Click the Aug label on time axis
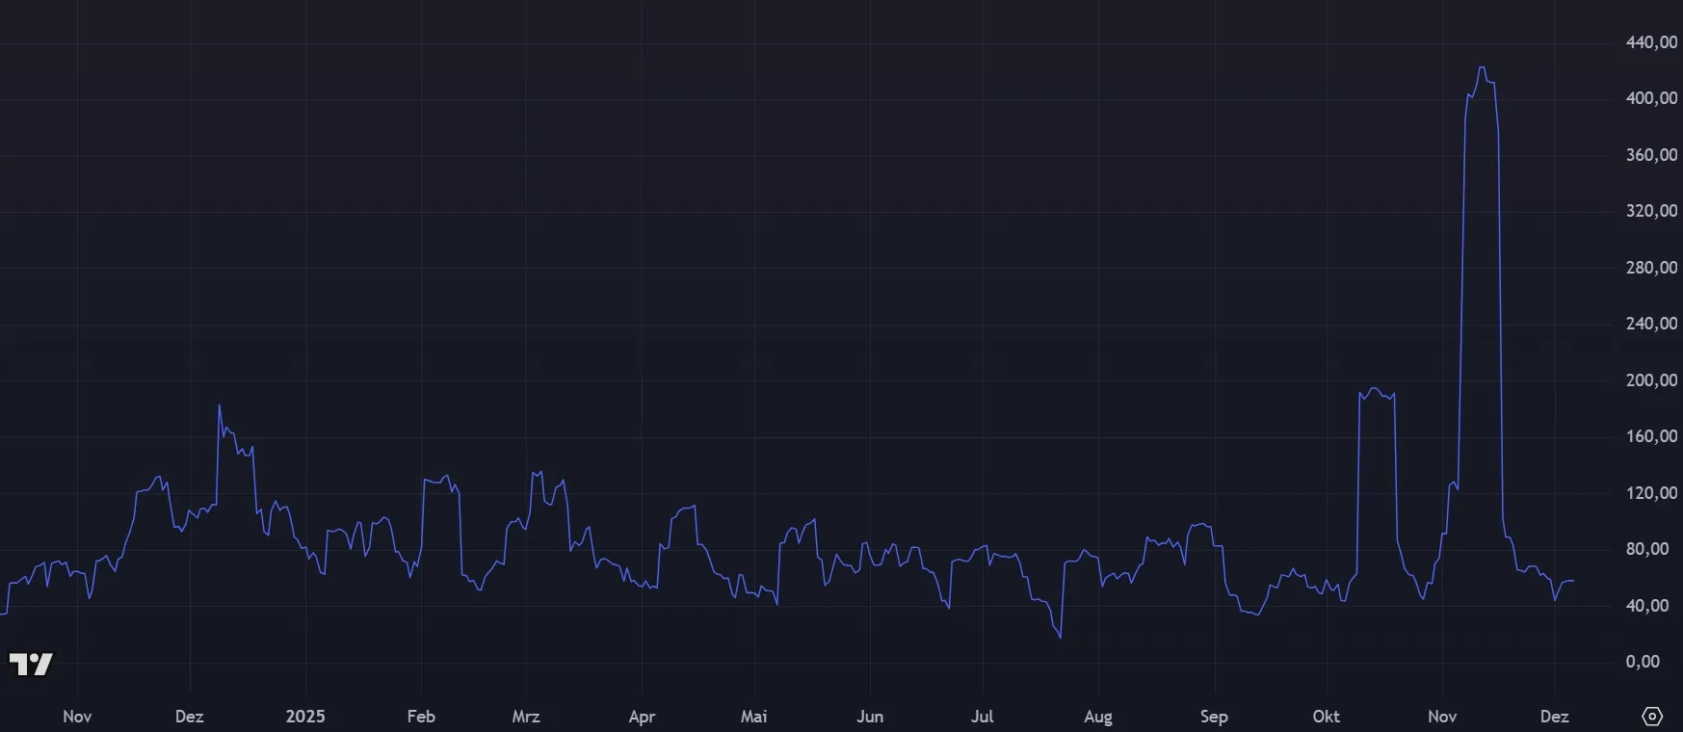1683x732 pixels. (1098, 717)
